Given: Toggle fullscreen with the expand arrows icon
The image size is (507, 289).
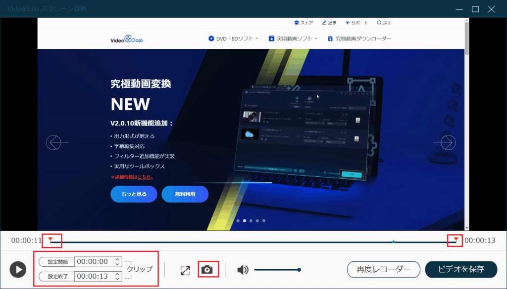Looking at the screenshot, I should point(185,270).
